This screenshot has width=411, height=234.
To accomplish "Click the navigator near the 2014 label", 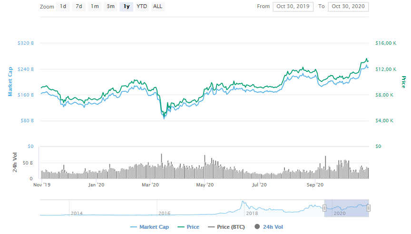I will (x=77, y=213).
